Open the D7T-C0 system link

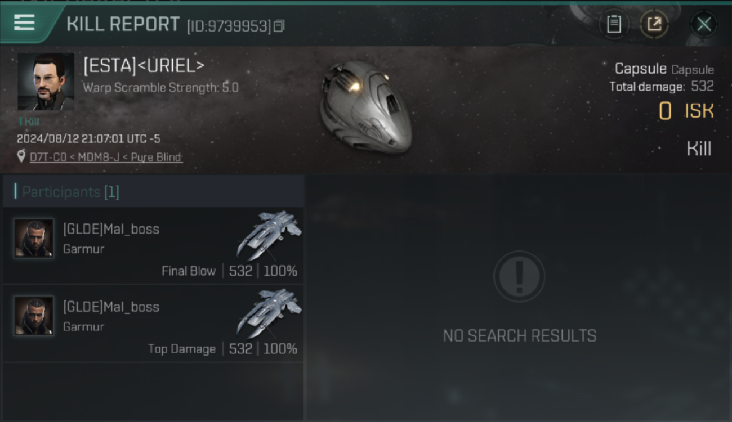(x=47, y=158)
